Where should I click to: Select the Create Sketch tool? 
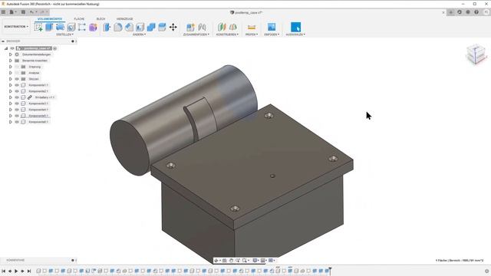coord(38,28)
